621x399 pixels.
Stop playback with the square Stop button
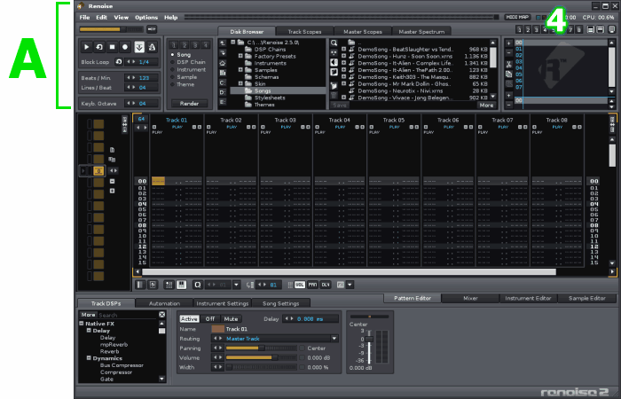click(x=113, y=47)
